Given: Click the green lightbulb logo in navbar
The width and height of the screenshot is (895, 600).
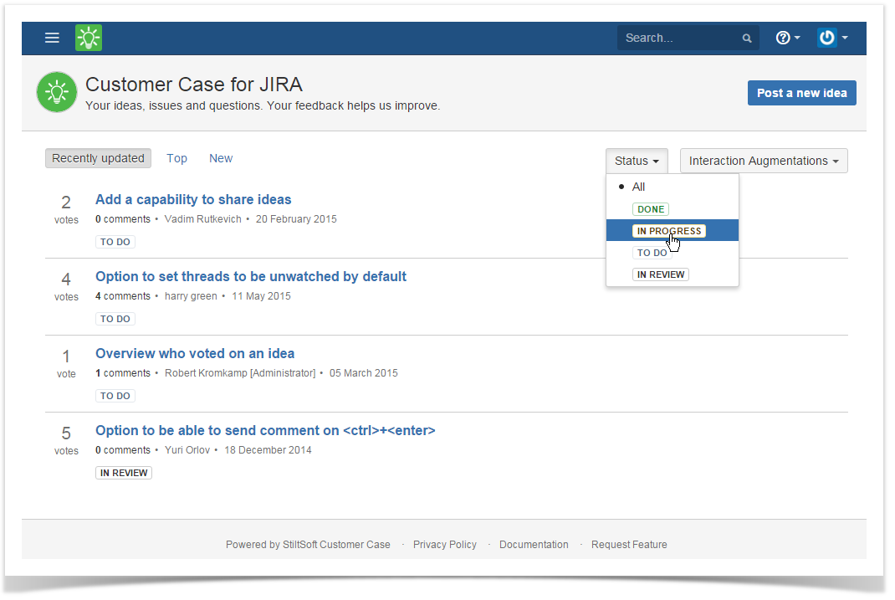Looking at the screenshot, I should [x=89, y=38].
